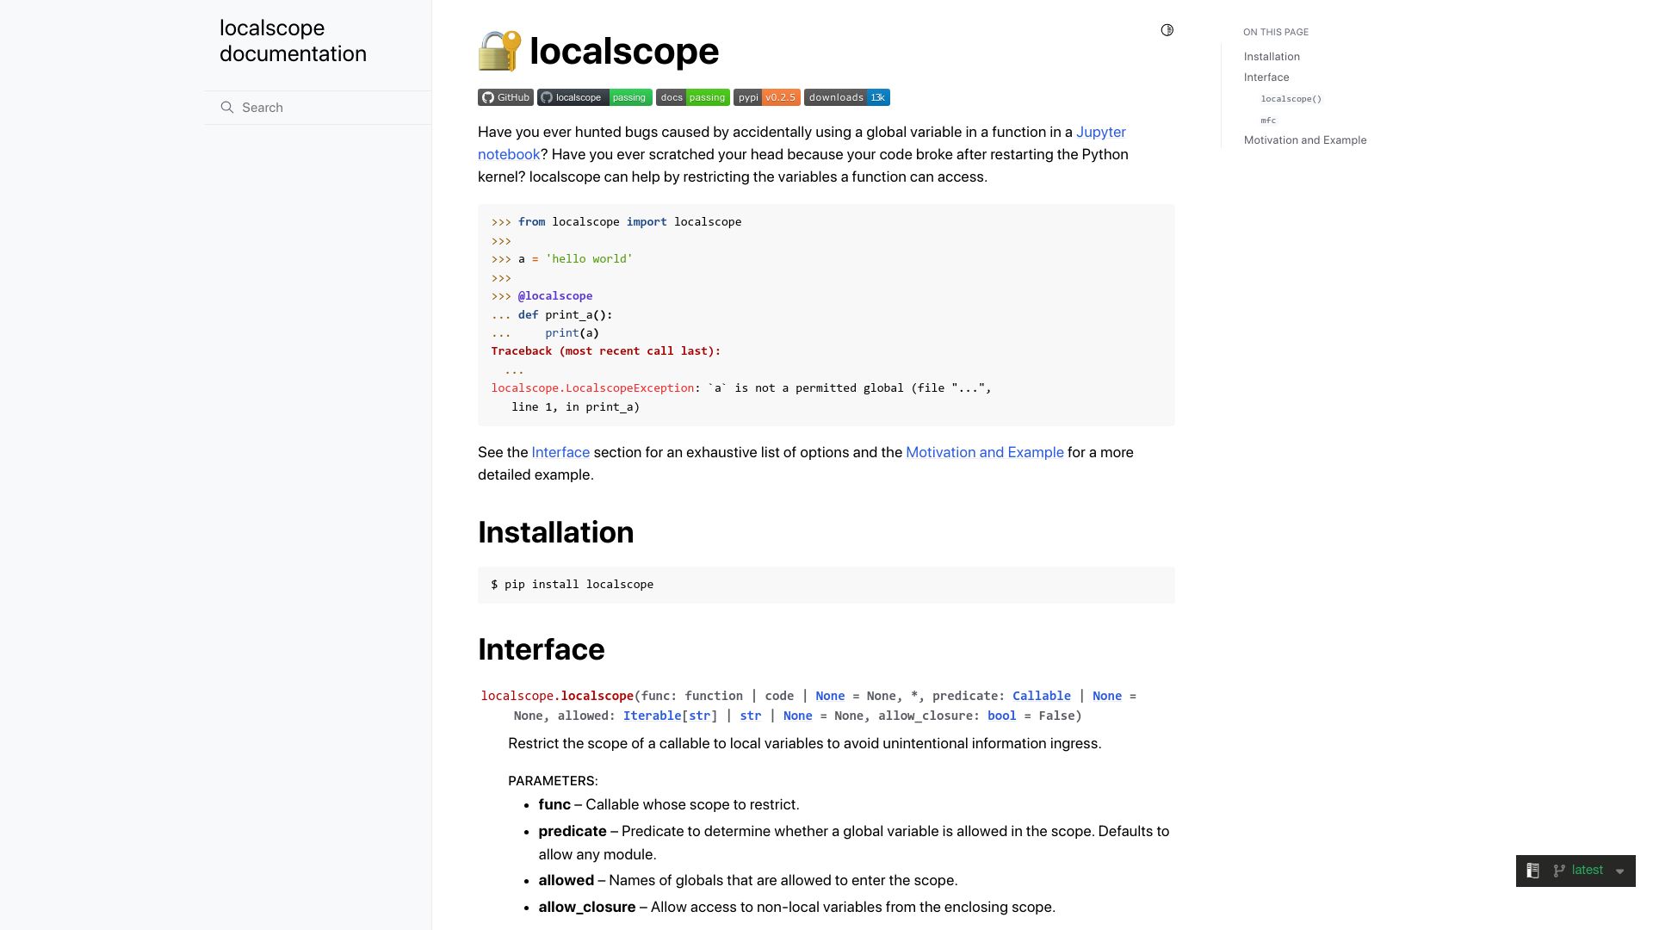Click the docs passing badge

coord(692,97)
